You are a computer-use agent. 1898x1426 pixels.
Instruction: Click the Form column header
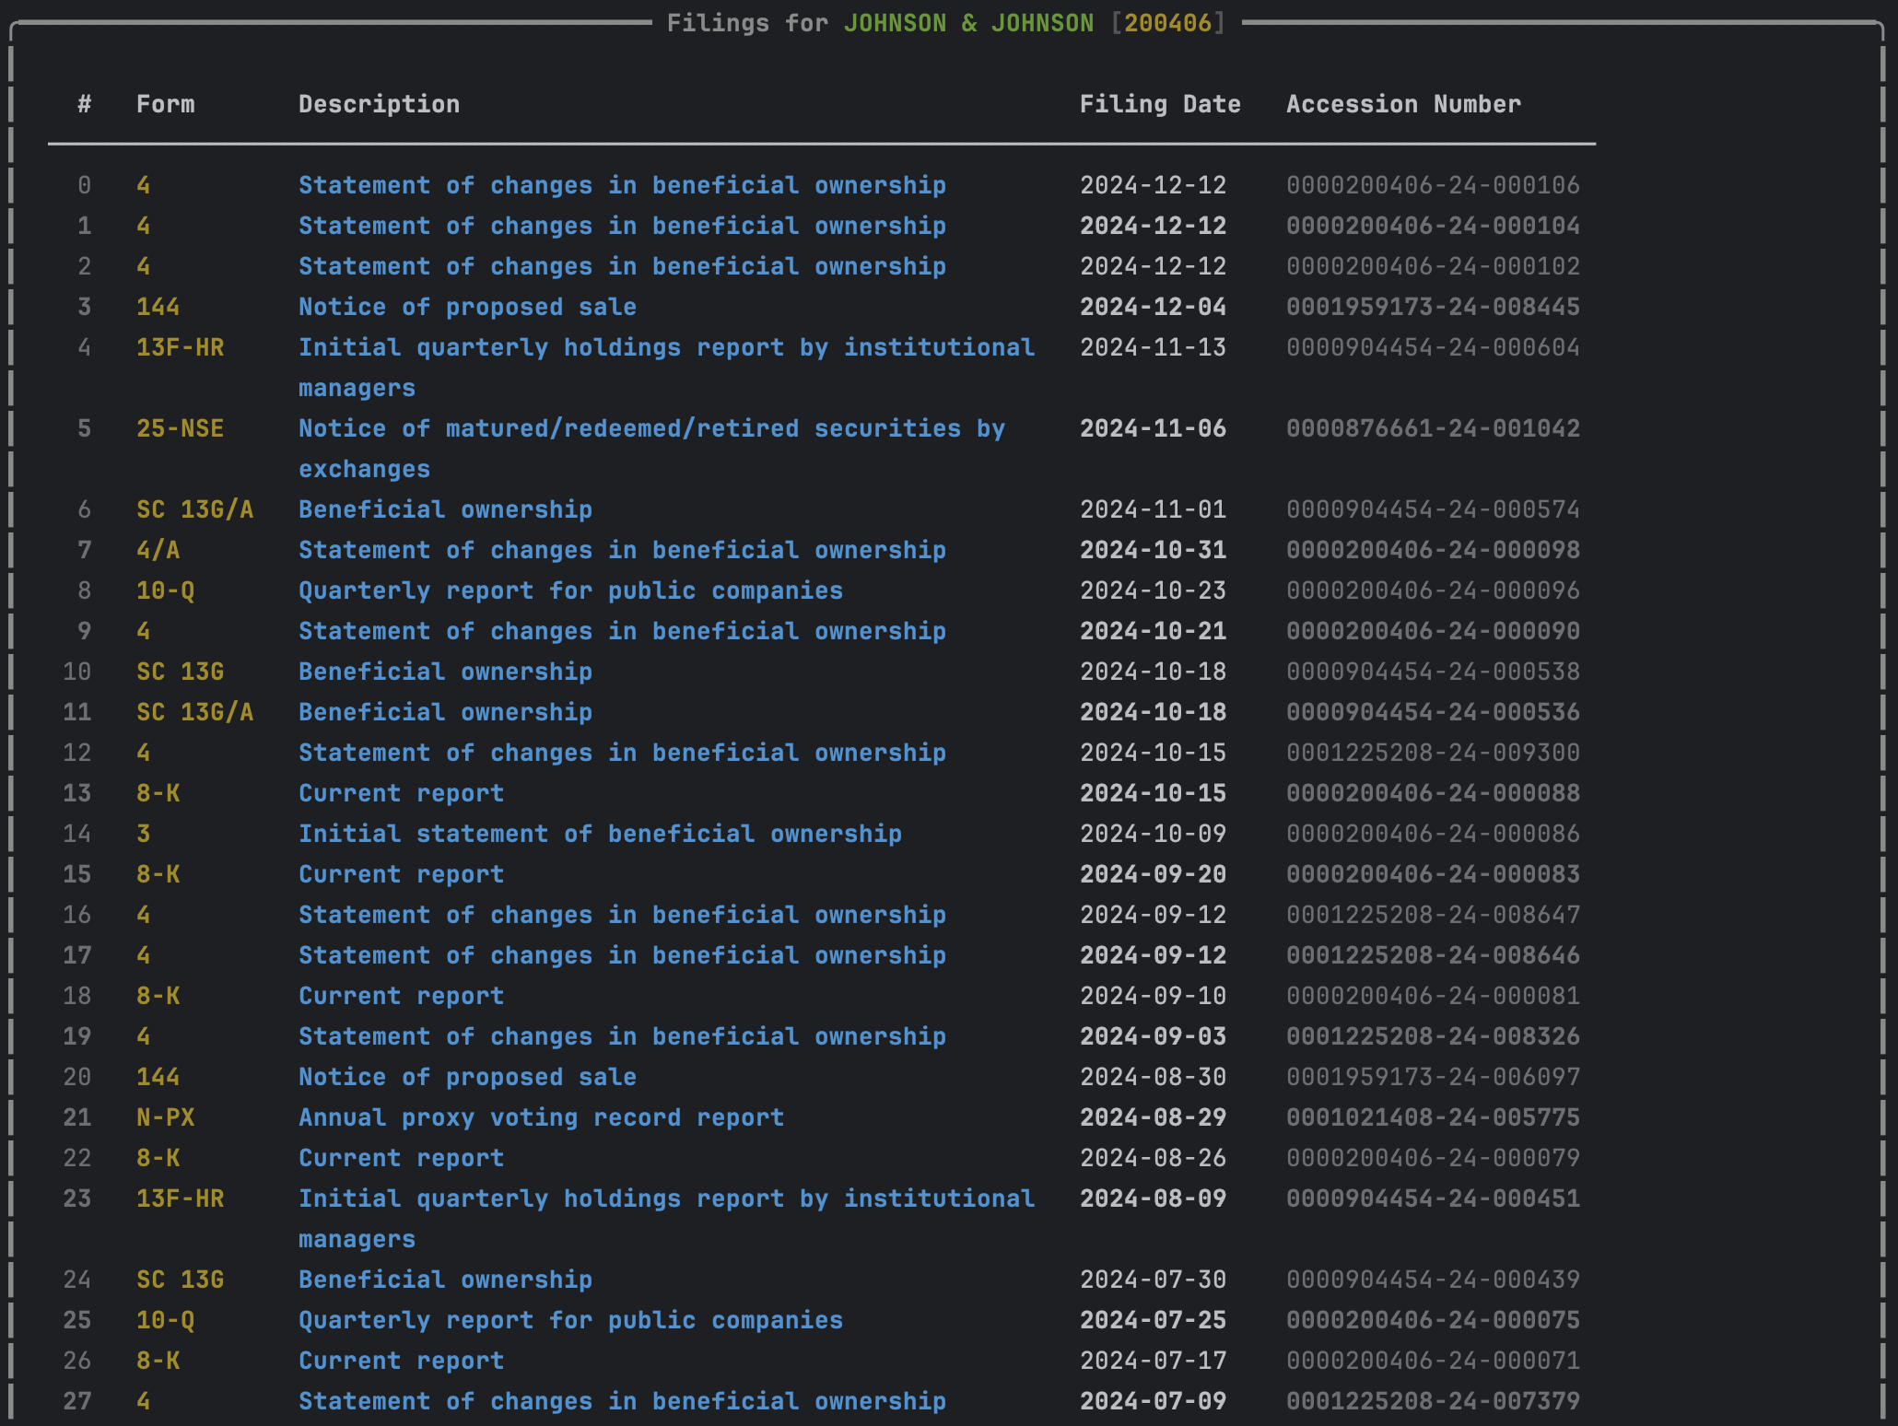point(165,104)
